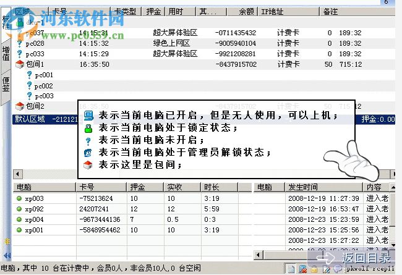Click the unopened status icon of pc001
The width and height of the screenshot is (402, 275).
(x=30, y=75)
